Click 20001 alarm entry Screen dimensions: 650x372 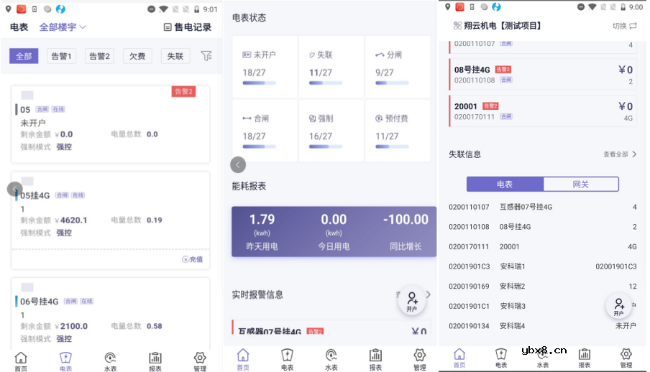543,111
